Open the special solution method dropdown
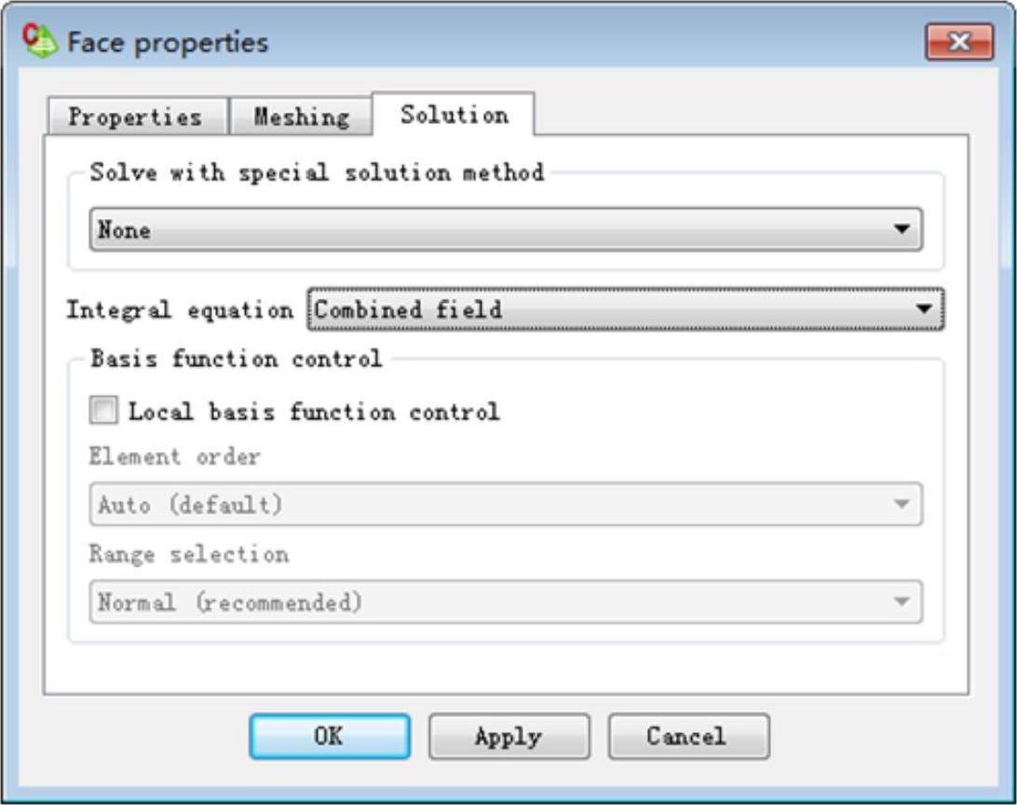Viewport: 1017px width, 805px height. pos(506,229)
